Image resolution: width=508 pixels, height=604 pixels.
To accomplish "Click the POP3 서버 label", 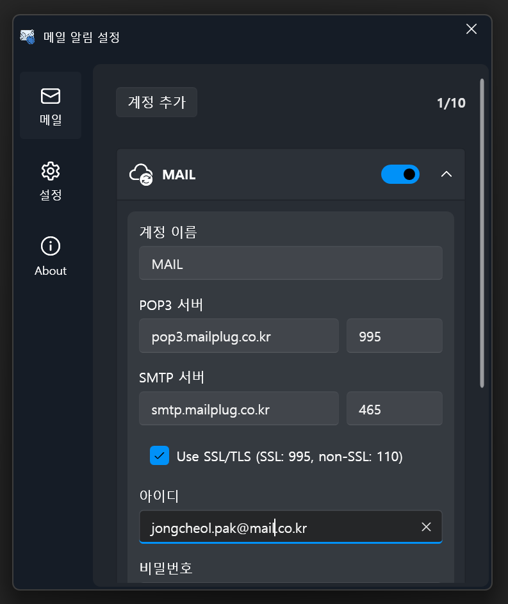I will coord(171,305).
